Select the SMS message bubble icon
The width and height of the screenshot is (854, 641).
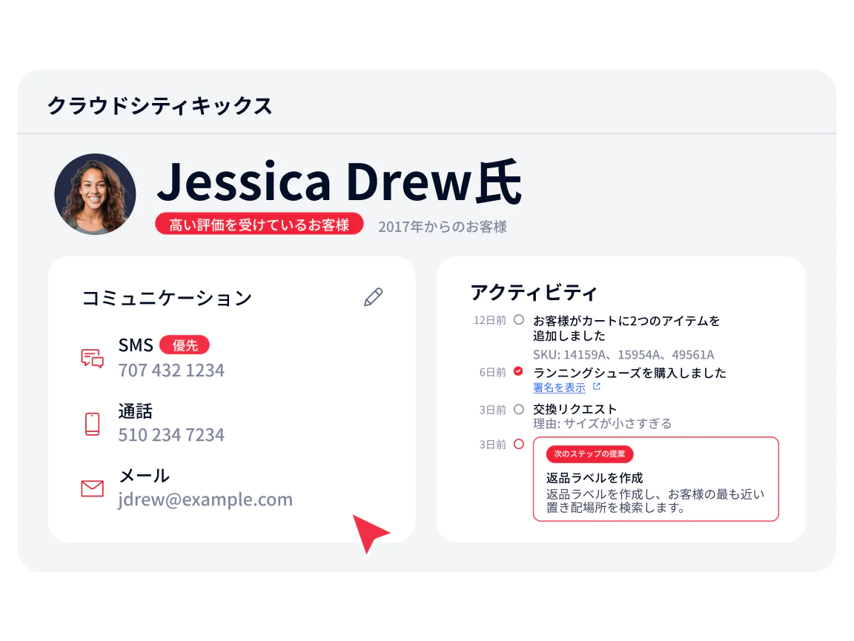pos(92,356)
